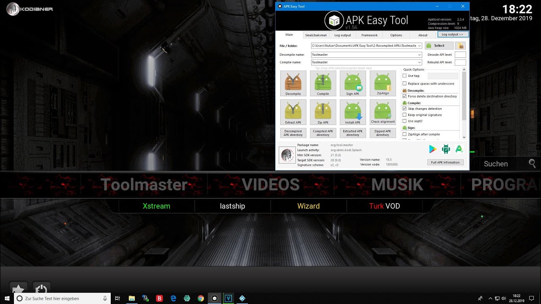Click the Kodi power icon
The width and height of the screenshot is (541, 304).
coord(41,290)
